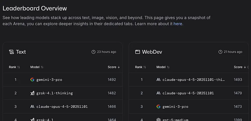Click the Google logo beside gemini-3-pro in WebDev
The height and width of the screenshot is (121, 251).
(x=158, y=106)
